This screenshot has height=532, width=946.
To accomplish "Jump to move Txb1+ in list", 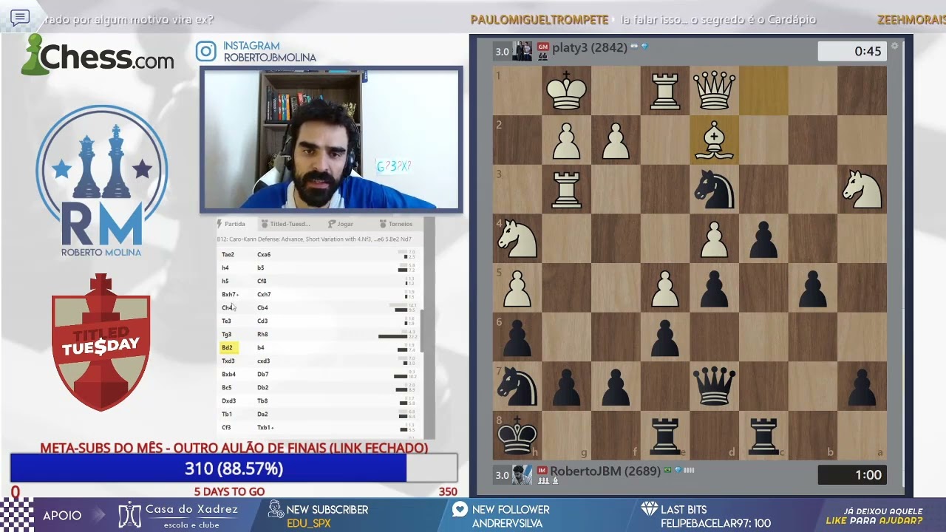I will click(265, 427).
